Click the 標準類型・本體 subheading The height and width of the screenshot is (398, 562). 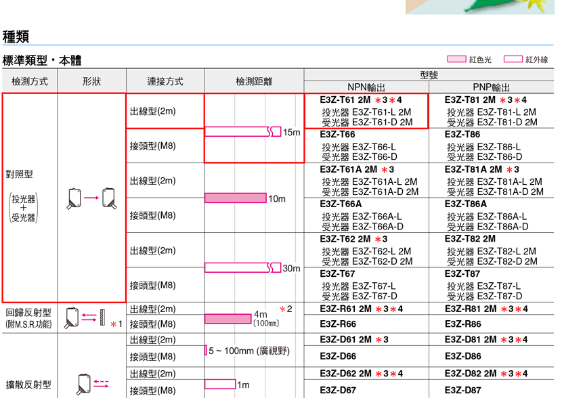pos(41,60)
